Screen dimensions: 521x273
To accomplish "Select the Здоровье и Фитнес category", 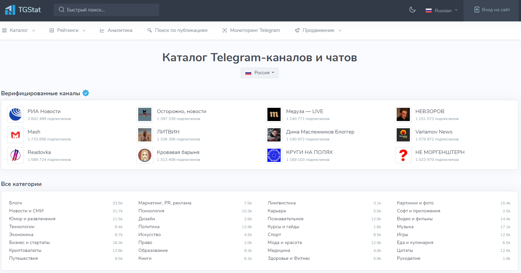I will tap(289, 258).
